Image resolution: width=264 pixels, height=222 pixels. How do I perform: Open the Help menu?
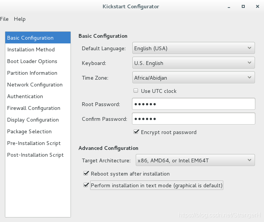click(20, 19)
